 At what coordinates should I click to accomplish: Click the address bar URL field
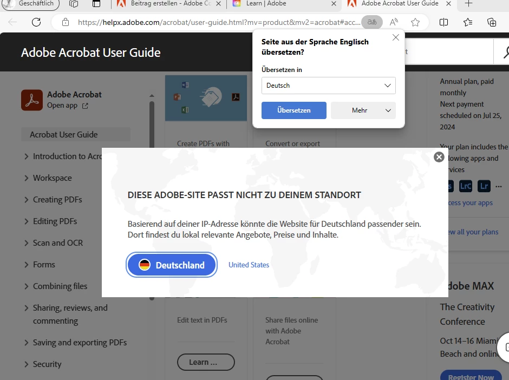[x=219, y=22]
